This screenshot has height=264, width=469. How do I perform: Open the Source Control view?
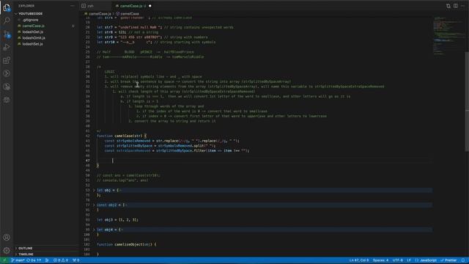click(x=7, y=34)
